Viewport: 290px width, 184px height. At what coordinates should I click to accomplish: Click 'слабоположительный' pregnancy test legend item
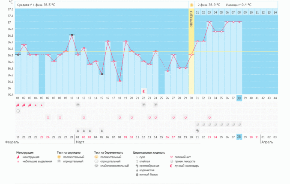coord(111,166)
